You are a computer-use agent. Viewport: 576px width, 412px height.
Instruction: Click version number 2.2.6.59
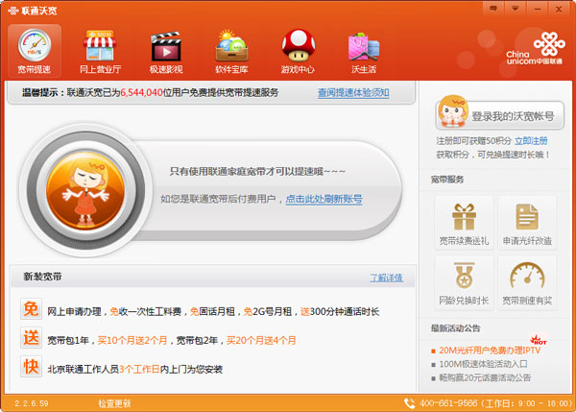(32, 403)
